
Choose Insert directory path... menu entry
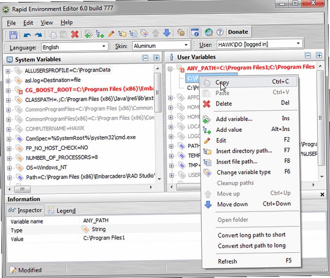pos(250,151)
